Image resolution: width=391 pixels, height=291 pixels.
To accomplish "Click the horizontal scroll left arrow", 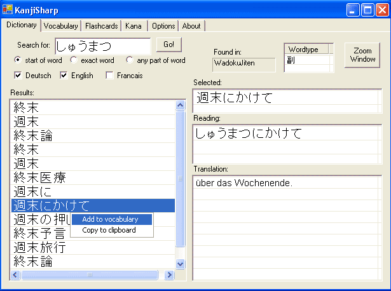I will 15,274.
